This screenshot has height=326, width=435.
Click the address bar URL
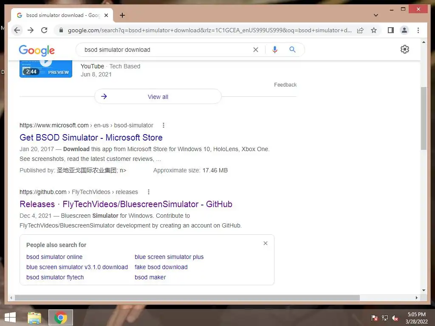(x=209, y=30)
